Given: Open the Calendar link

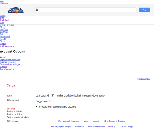Looking at the screenshot, I should click(4, 32).
